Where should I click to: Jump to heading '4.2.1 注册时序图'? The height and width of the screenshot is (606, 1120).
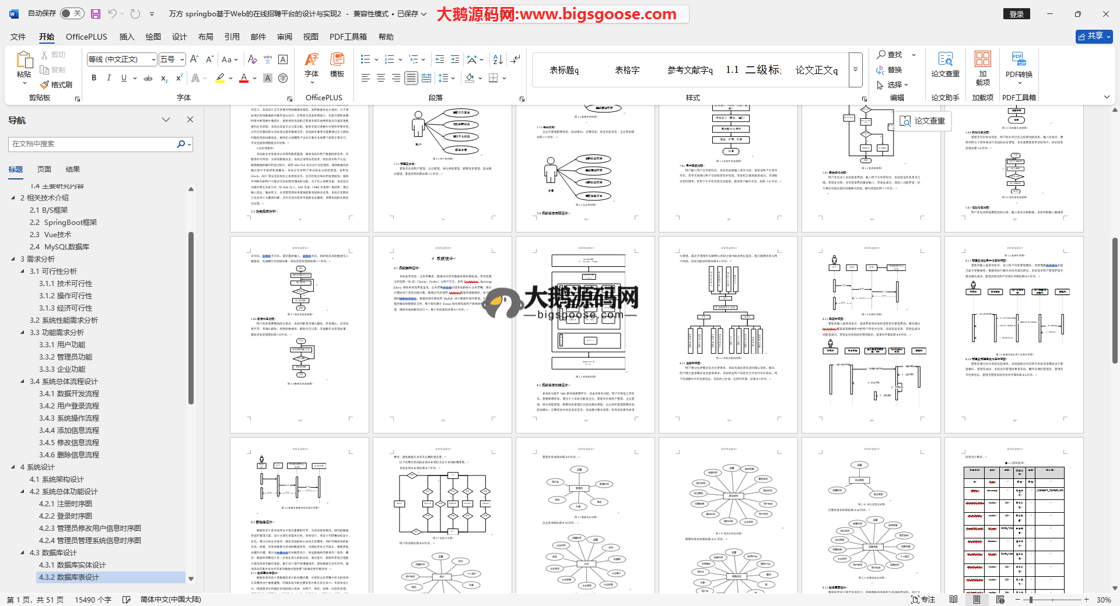click(x=65, y=504)
